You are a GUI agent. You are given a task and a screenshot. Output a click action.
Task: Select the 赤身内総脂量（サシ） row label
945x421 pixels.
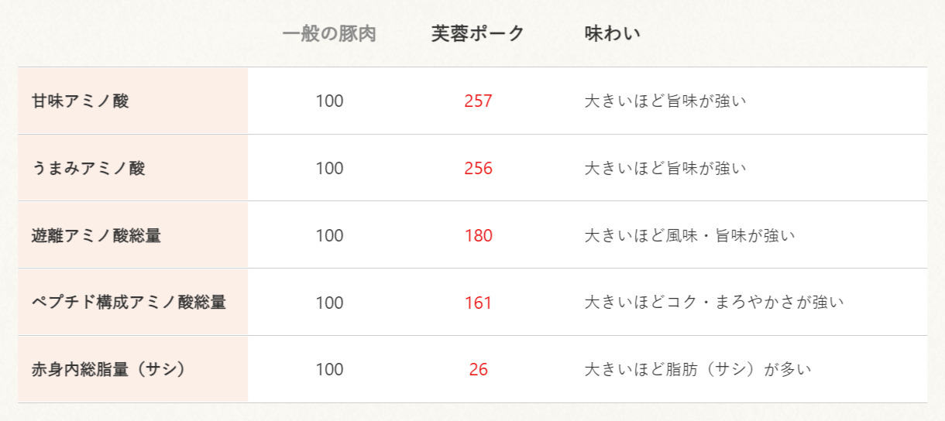click(108, 370)
